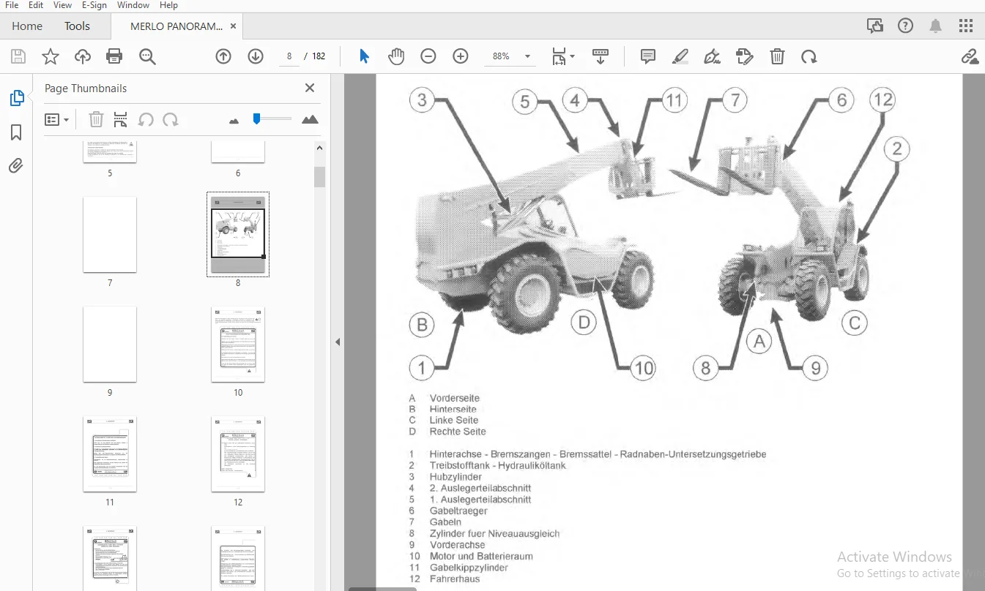Reduce thumbnail size with small mountain icon
Image resolution: width=985 pixels, height=591 pixels.
point(234,121)
